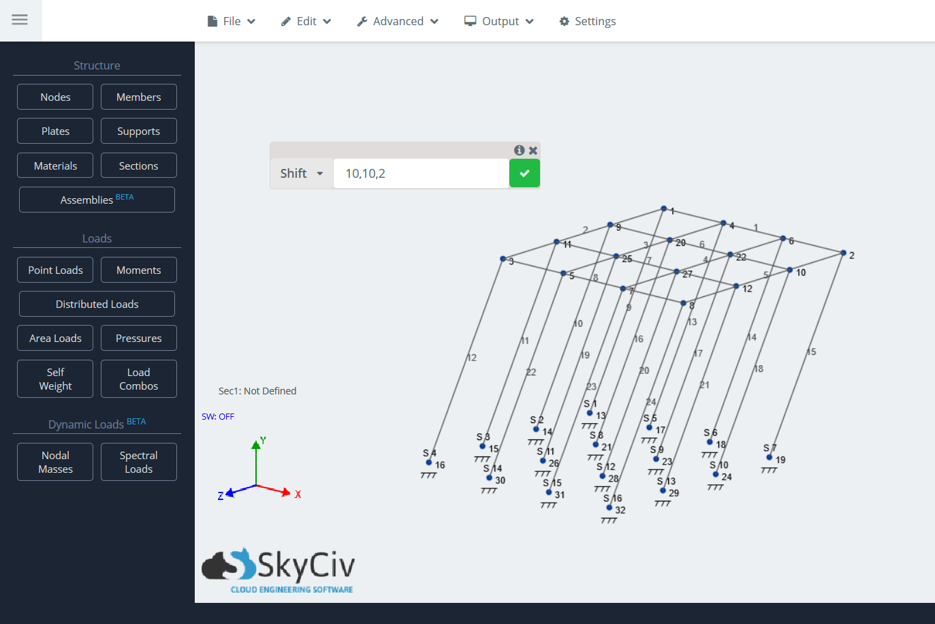Click the SkyCiv logo
Viewport: 935px width, 624px height.
click(278, 571)
